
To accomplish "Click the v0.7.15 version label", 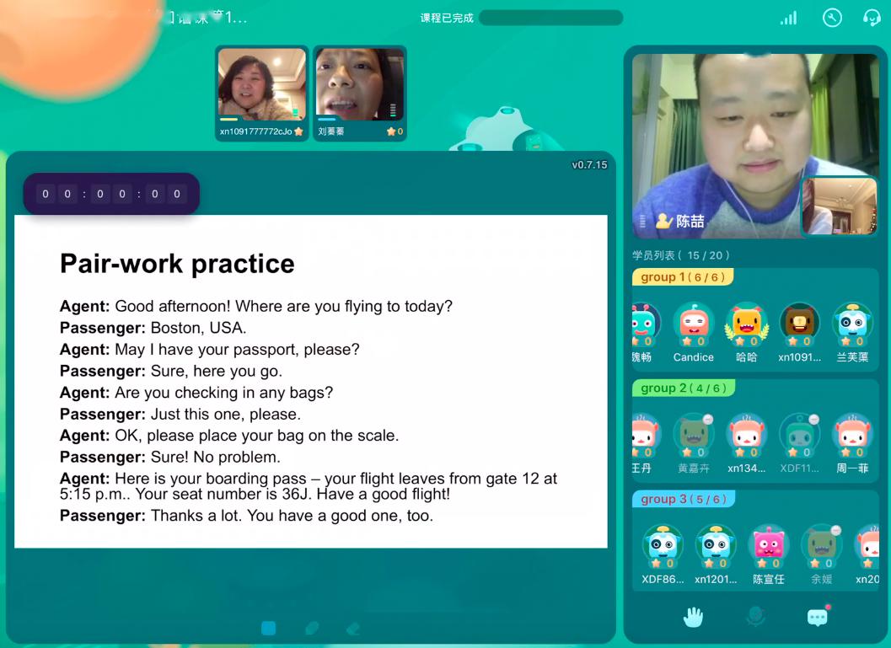I will click(x=589, y=164).
